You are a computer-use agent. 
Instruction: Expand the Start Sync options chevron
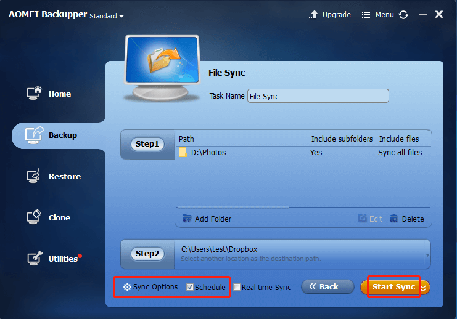(x=424, y=288)
